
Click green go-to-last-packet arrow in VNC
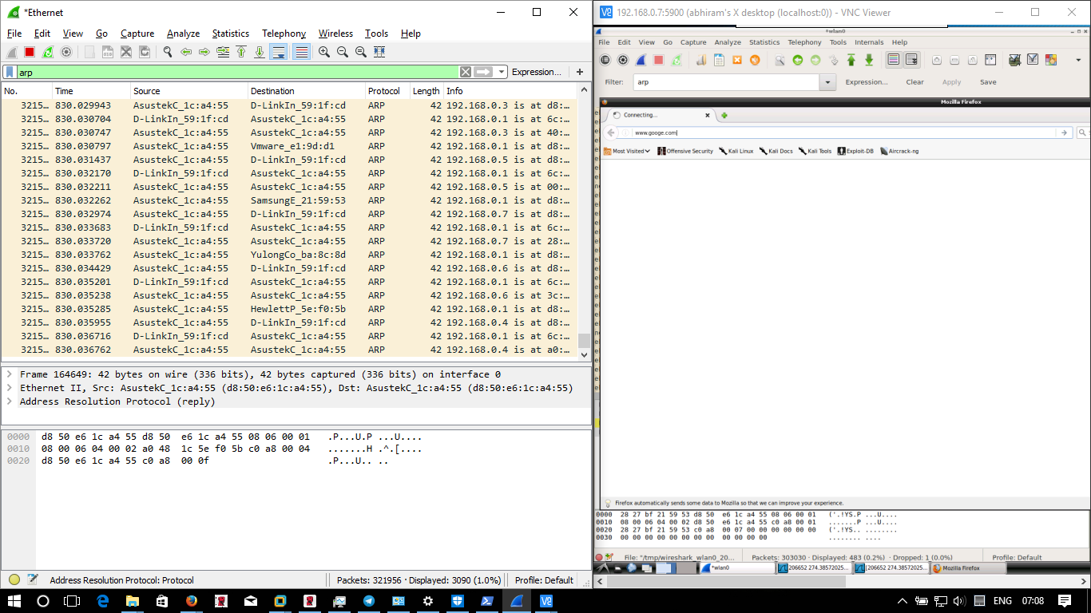(x=869, y=60)
